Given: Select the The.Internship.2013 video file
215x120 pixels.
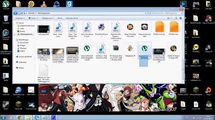Looking at the screenshot, I should [58, 56].
